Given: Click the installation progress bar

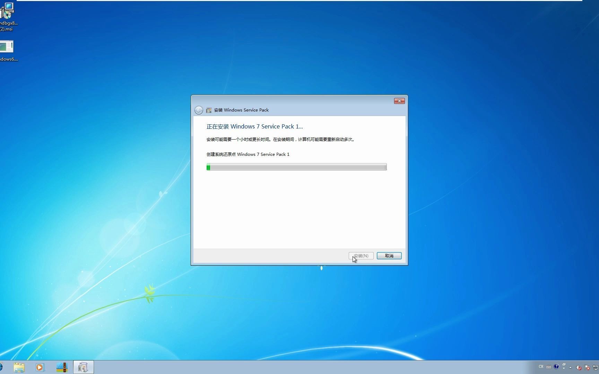Looking at the screenshot, I should point(296,167).
